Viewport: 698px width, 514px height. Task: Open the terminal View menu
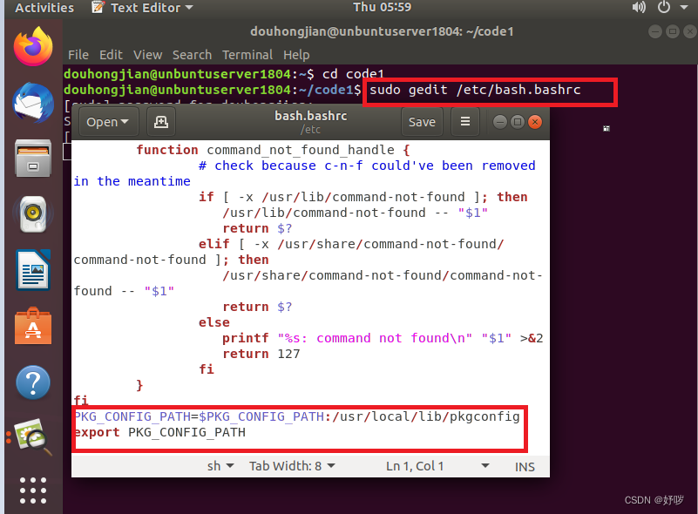pyautogui.click(x=148, y=55)
